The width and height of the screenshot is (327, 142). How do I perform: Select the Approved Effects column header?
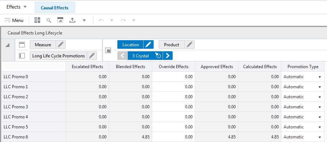click(217, 67)
